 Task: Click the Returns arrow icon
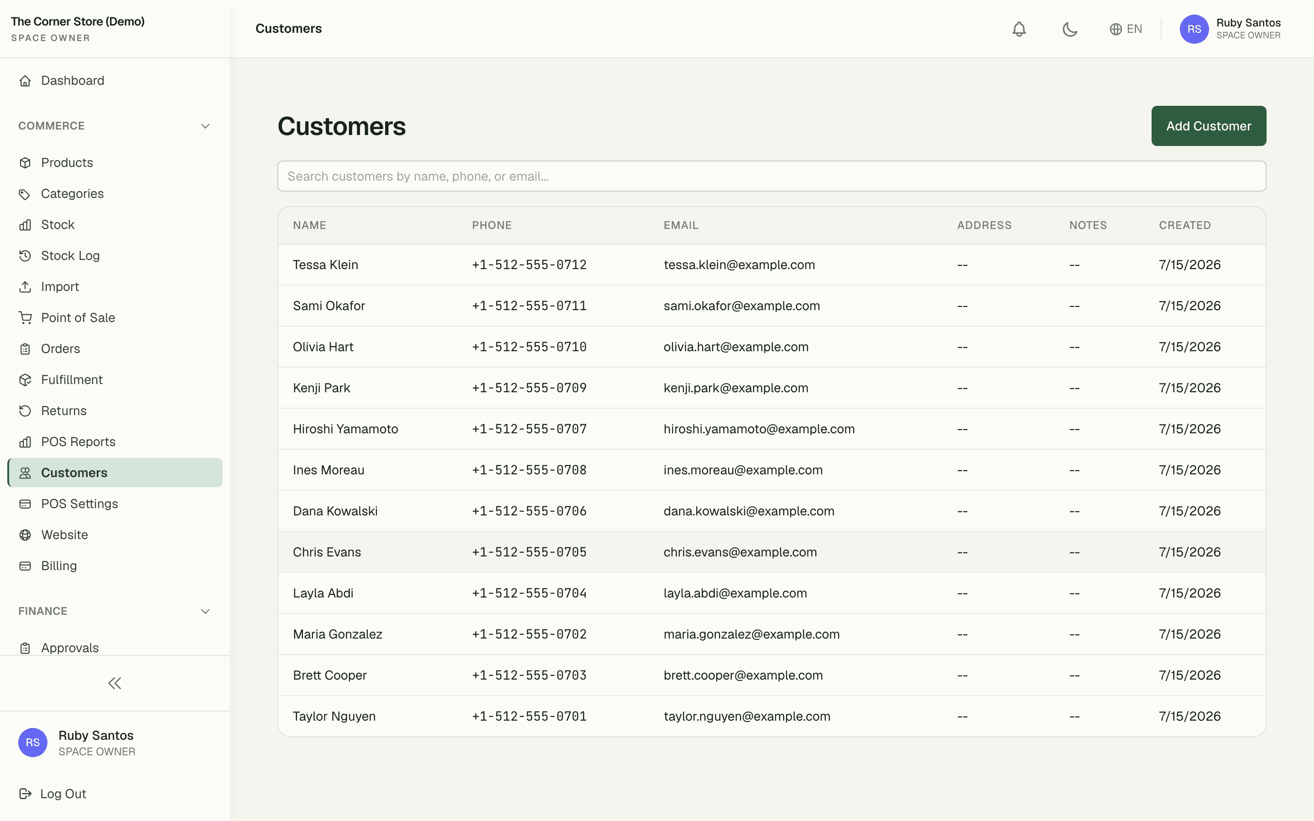click(25, 410)
